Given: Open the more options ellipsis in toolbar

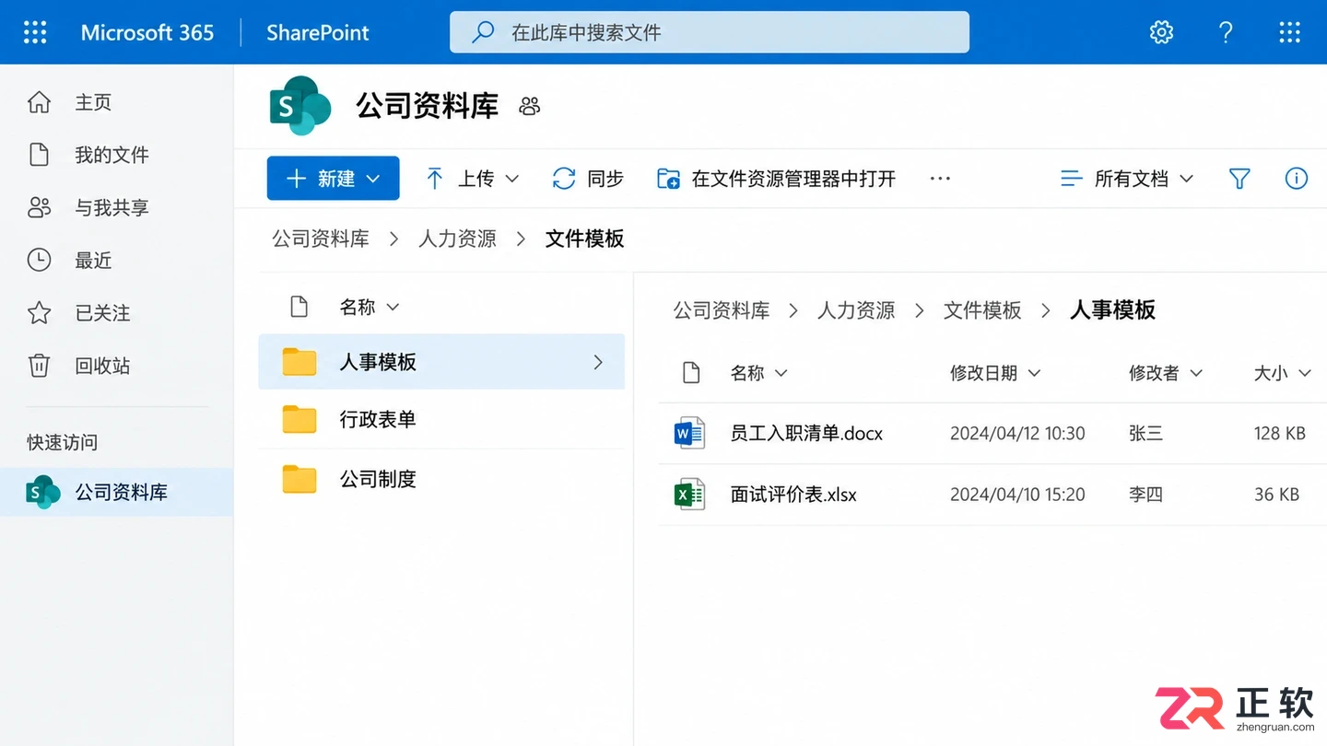Looking at the screenshot, I should [x=940, y=179].
